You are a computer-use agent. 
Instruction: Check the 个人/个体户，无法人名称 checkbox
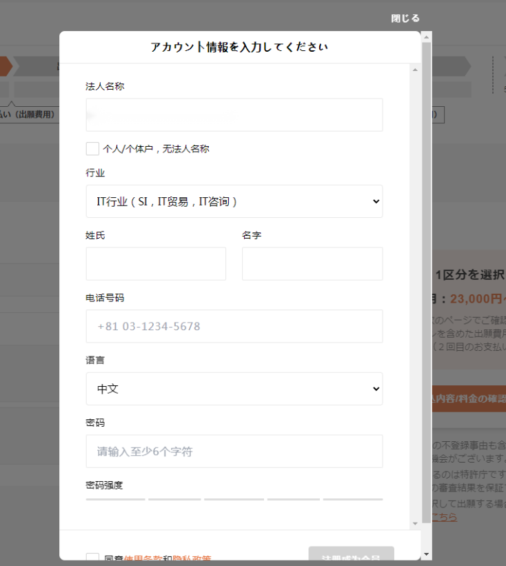(92, 149)
